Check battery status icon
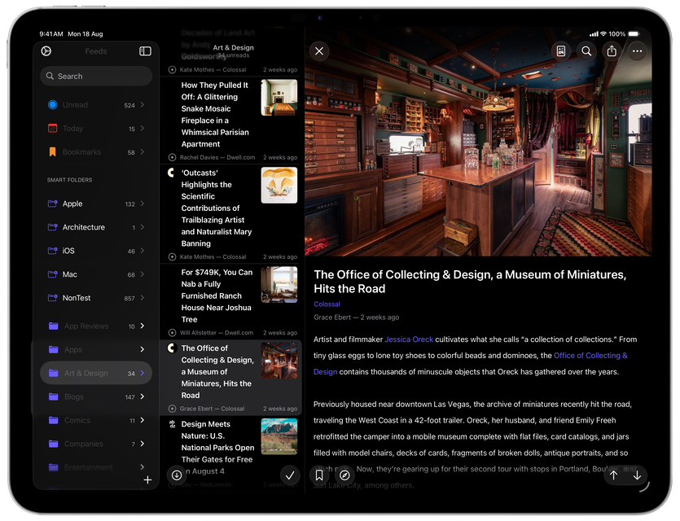 coord(634,34)
